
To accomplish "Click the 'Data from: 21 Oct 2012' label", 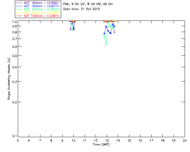I will (82, 9).
